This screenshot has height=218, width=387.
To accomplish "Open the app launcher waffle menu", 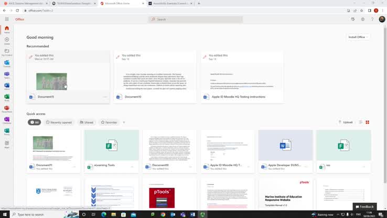I will (7, 19).
